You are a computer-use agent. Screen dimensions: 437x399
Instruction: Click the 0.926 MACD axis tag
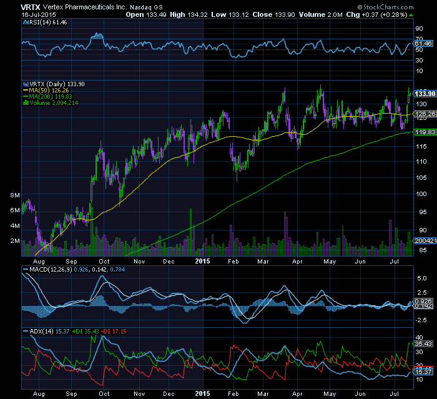click(423, 301)
